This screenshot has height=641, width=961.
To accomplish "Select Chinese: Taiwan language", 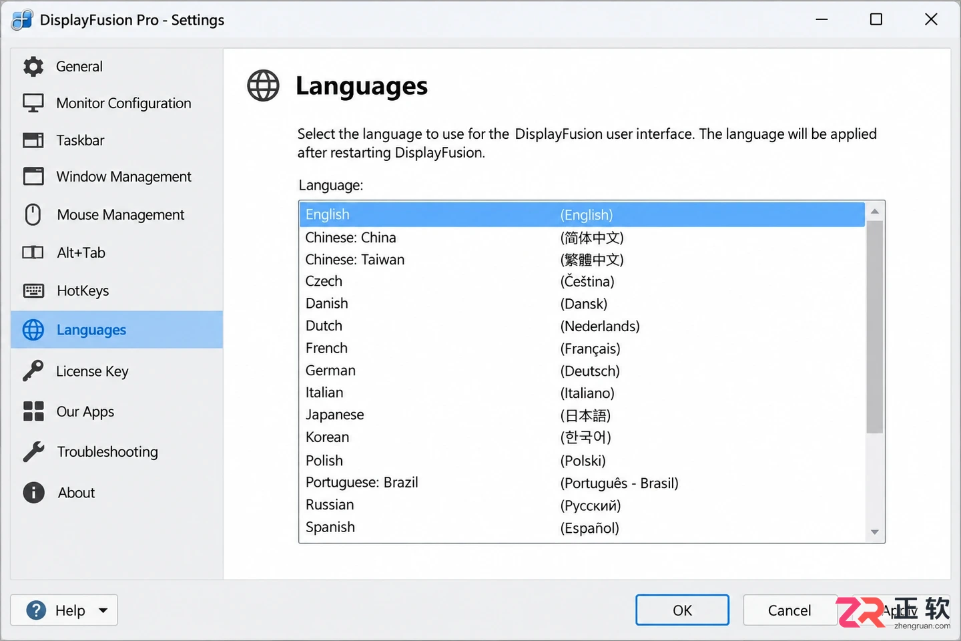I will click(582, 260).
